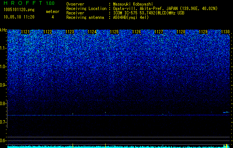
Task: Click the 1121 time marker
Action: click(26, 32)
